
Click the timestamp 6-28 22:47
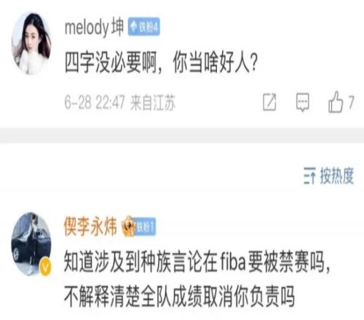pos(95,103)
